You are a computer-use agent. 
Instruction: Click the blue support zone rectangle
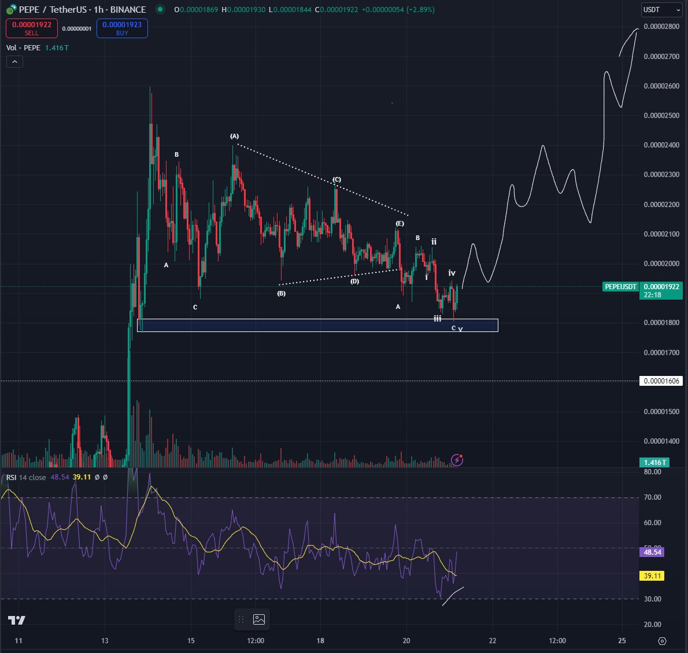[x=317, y=325]
